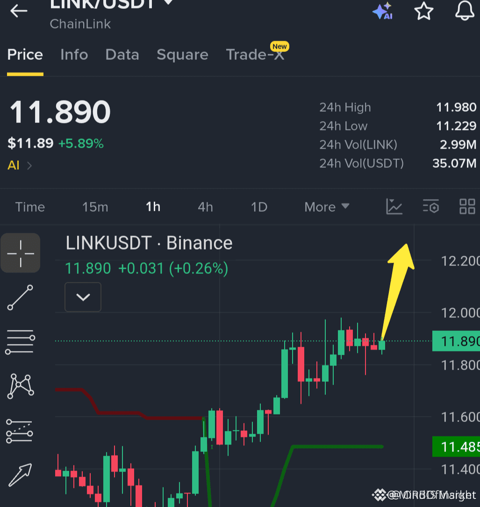
Task: Click the 24h High value 11.980
Action: (x=456, y=107)
